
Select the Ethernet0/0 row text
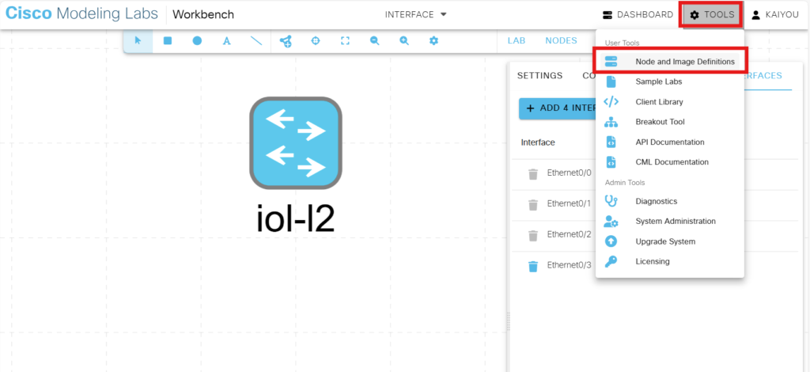(569, 173)
